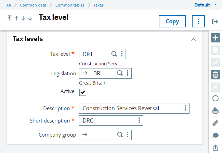Open lookup for Tax level field
The width and height of the screenshot is (222, 153).
click(114, 54)
